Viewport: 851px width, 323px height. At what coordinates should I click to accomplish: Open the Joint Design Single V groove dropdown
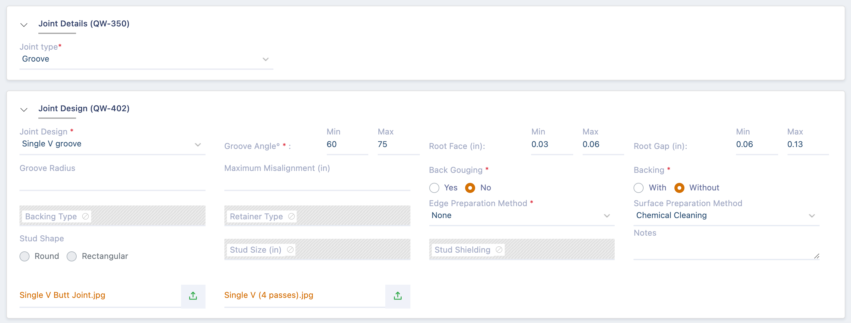[112, 144]
